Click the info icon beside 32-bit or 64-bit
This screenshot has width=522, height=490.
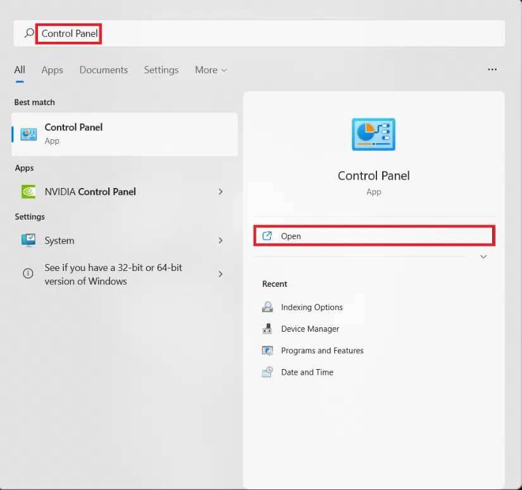(x=28, y=273)
